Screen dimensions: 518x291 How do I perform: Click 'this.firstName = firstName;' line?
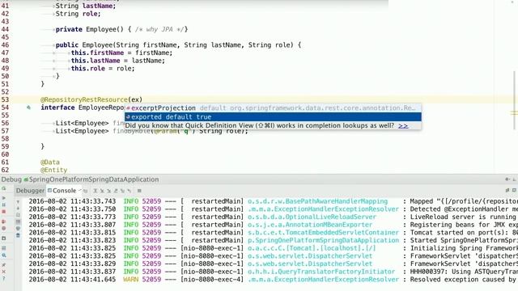click(121, 53)
